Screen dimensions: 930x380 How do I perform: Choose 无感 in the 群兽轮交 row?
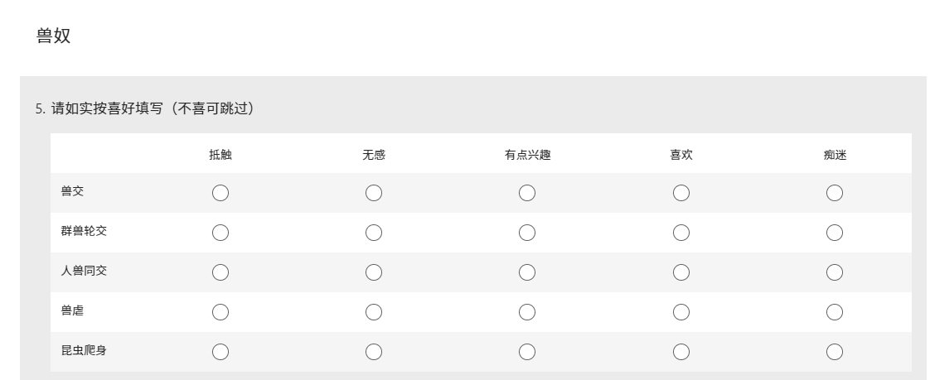[x=374, y=233]
